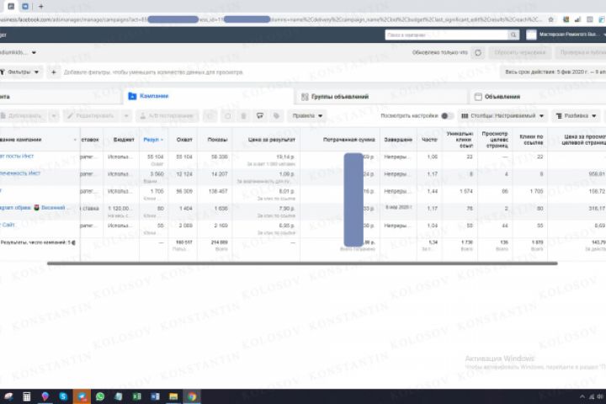
Task: Focus the campaign search field
Action: pyautogui.click(x=446, y=35)
